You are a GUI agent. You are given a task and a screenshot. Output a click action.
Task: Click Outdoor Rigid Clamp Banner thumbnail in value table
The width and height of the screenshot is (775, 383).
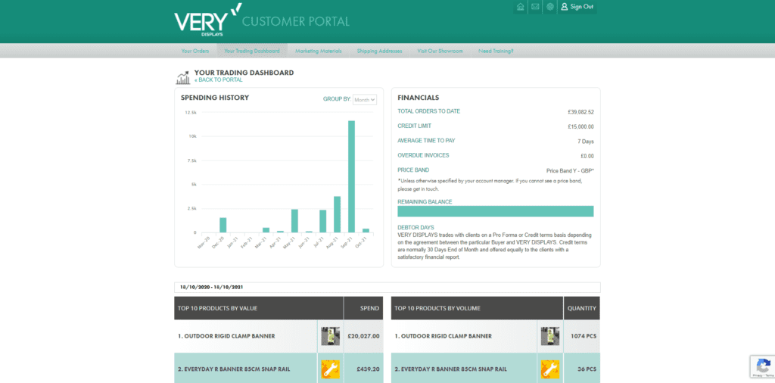330,336
